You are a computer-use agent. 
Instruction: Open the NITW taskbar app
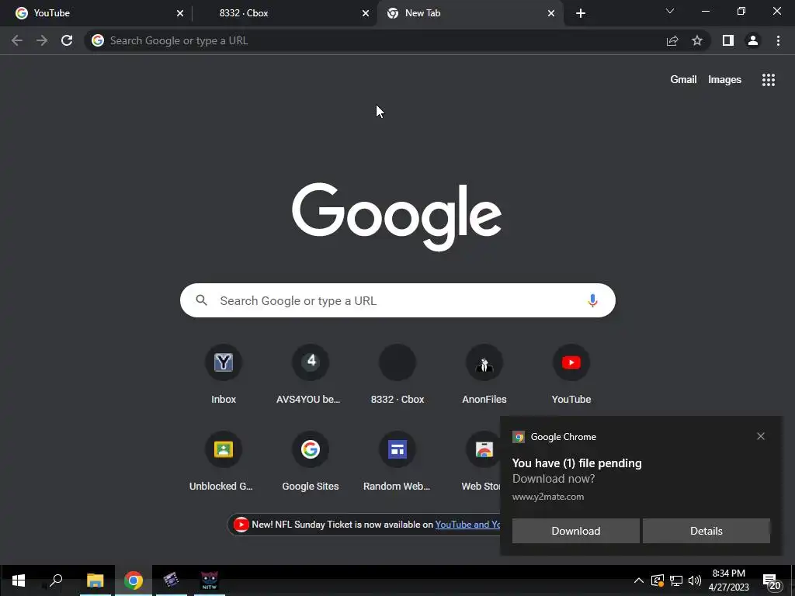pyautogui.click(x=210, y=580)
